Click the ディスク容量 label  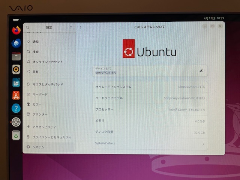(104, 132)
